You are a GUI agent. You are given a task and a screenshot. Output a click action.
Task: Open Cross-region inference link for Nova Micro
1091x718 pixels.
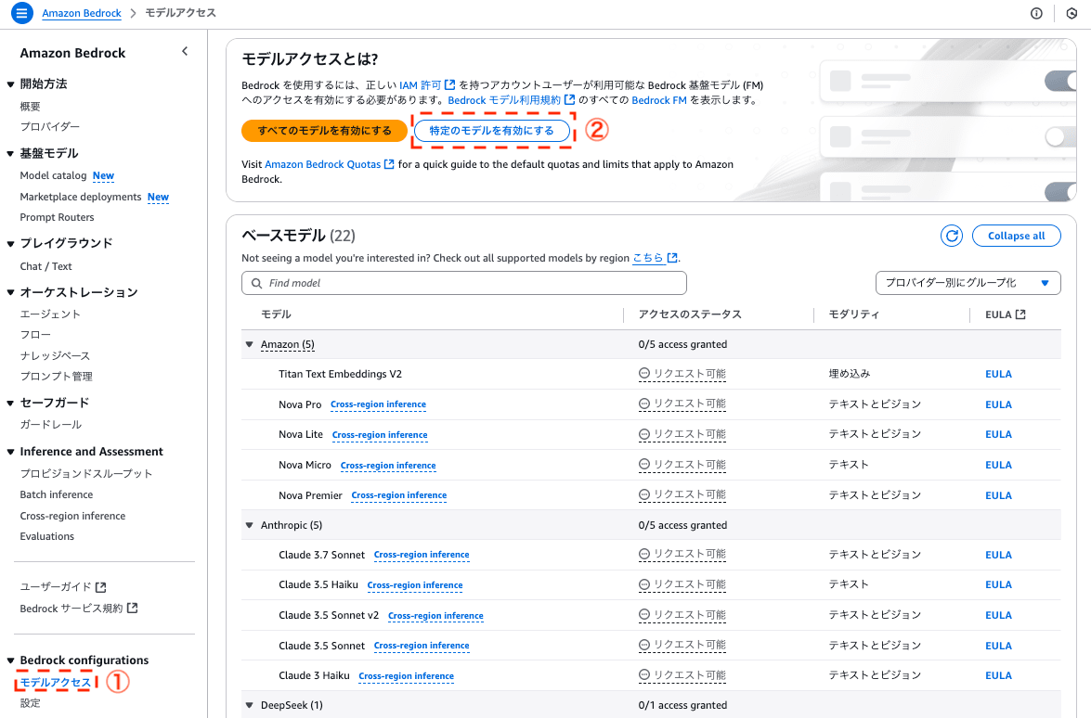click(x=388, y=465)
